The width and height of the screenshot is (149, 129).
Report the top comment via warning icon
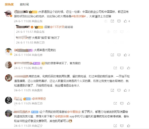106,21
